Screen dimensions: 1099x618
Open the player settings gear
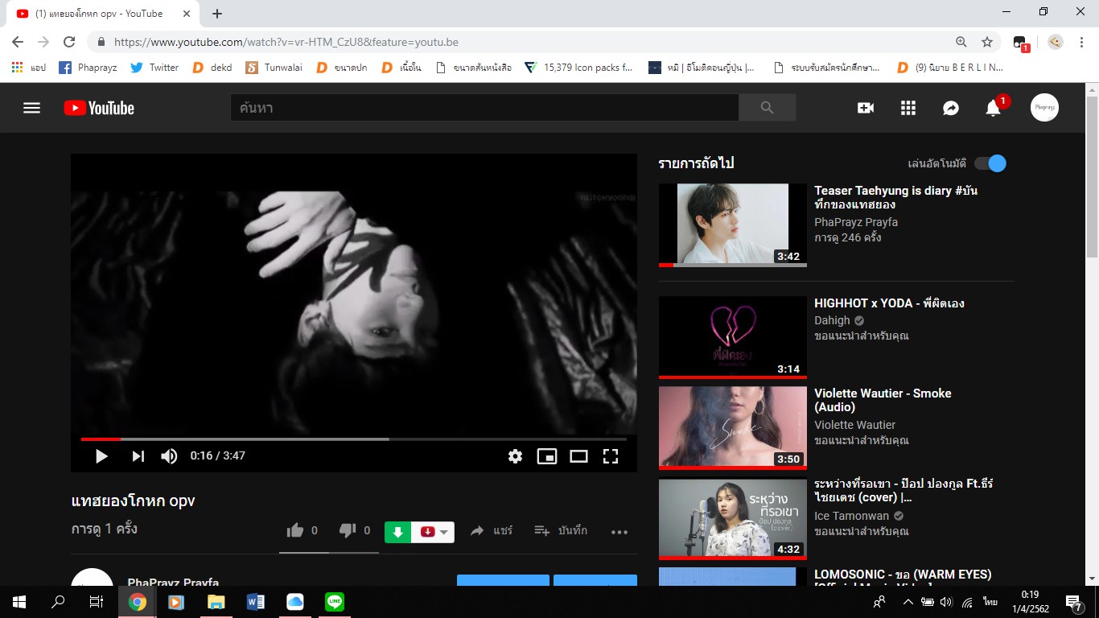coord(515,456)
